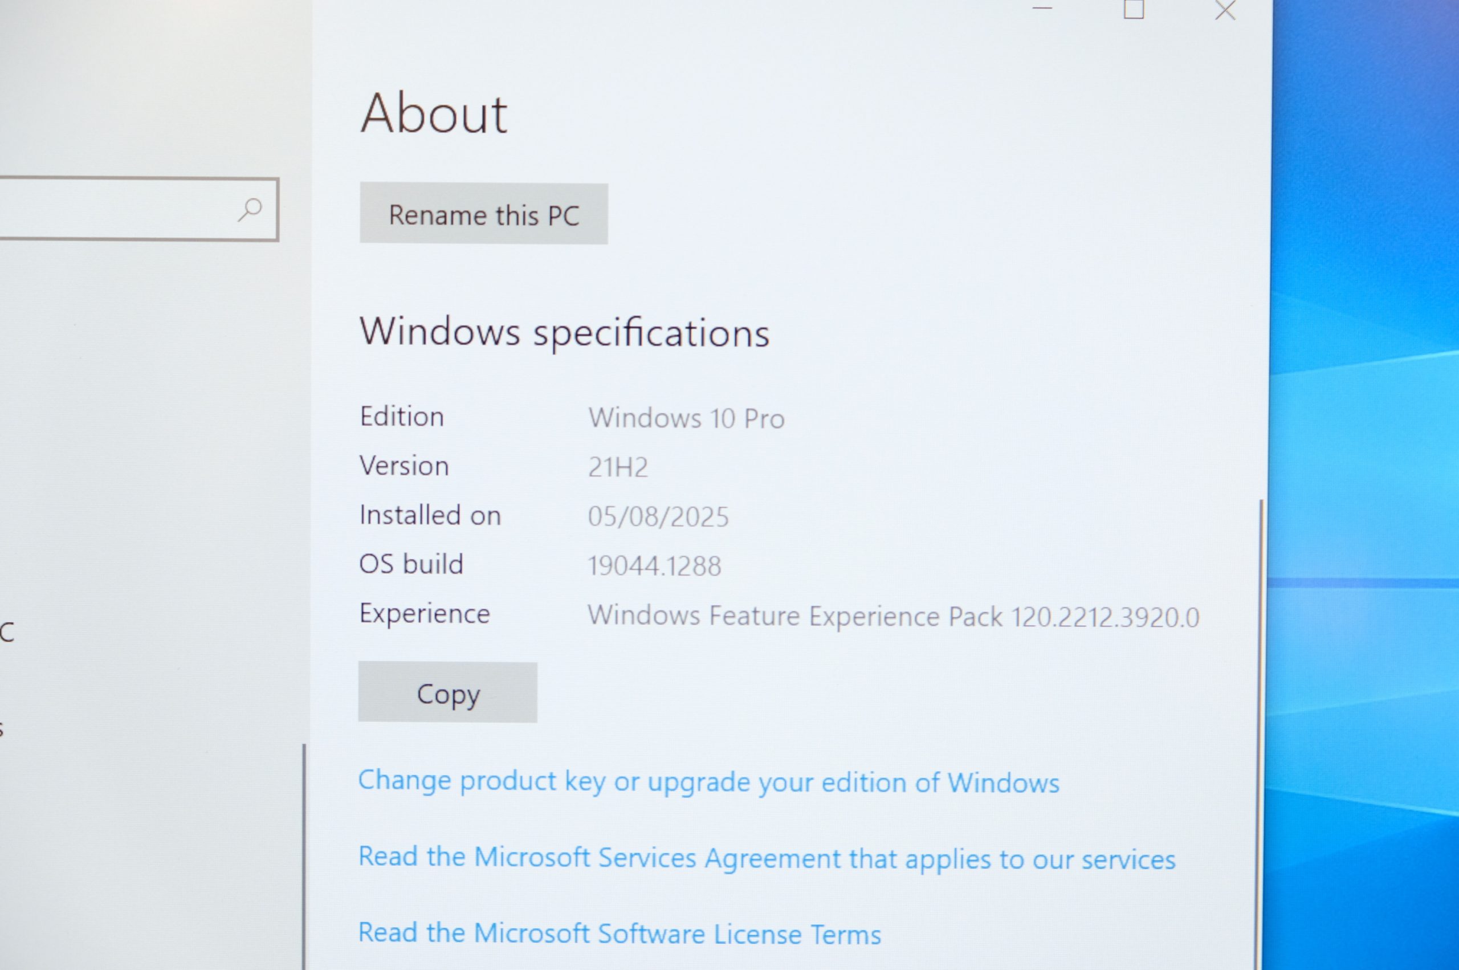
Task: Click the Rename this PC button
Action: pos(484,213)
